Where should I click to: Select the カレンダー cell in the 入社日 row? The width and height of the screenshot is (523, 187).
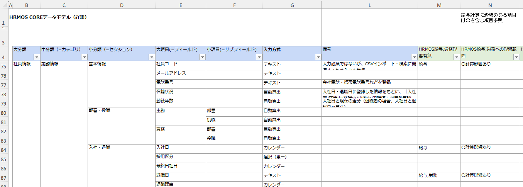pyautogui.click(x=292, y=148)
